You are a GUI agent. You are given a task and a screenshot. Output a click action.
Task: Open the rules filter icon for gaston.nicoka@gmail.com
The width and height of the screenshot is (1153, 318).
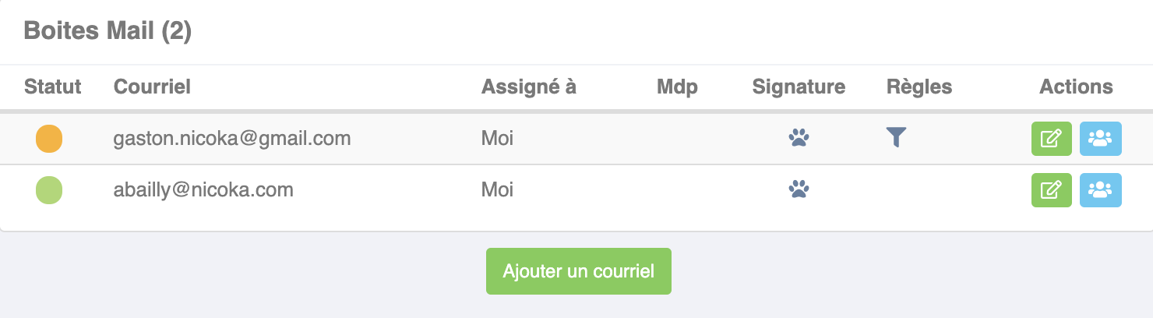[897, 139]
